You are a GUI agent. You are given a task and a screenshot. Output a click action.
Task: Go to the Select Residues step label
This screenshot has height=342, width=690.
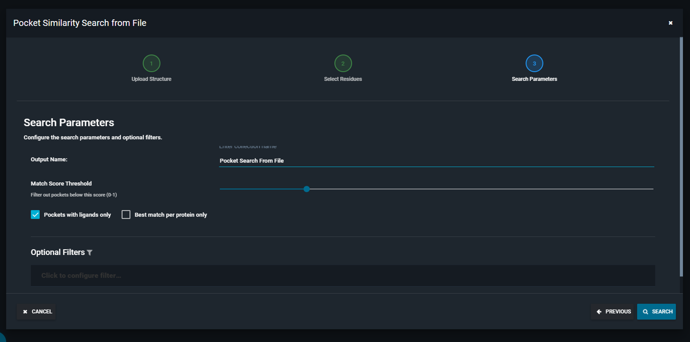click(343, 79)
